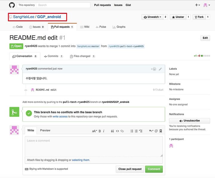
Task: Switch to the repository Issues tab
Action: [x=36, y=27]
